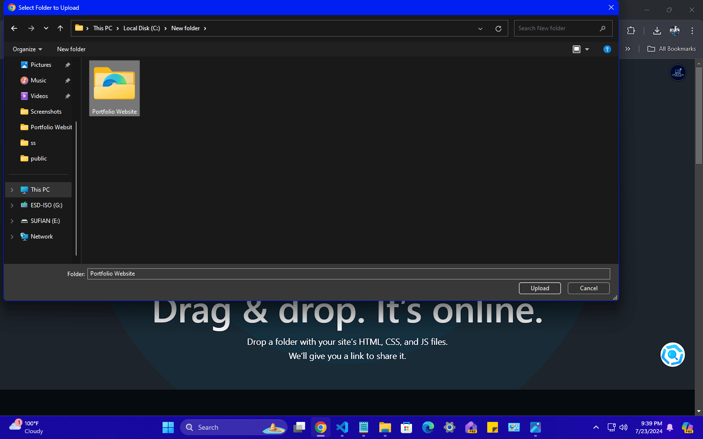This screenshot has width=703, height=439.
Task: Go up one folder level
Action: click(60, 28)
